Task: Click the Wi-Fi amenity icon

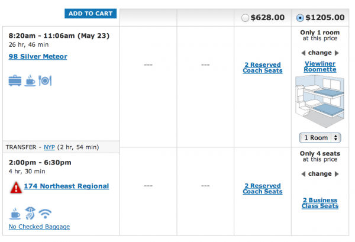Action: [x=45, y=214]
